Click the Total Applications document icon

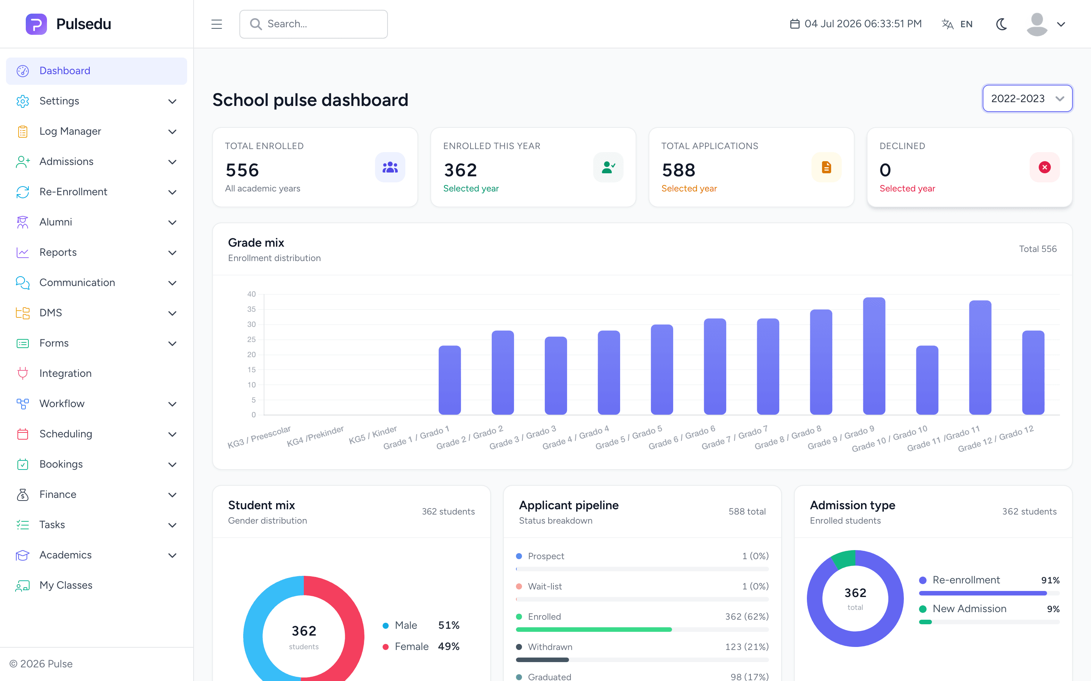tap(826, 168)
